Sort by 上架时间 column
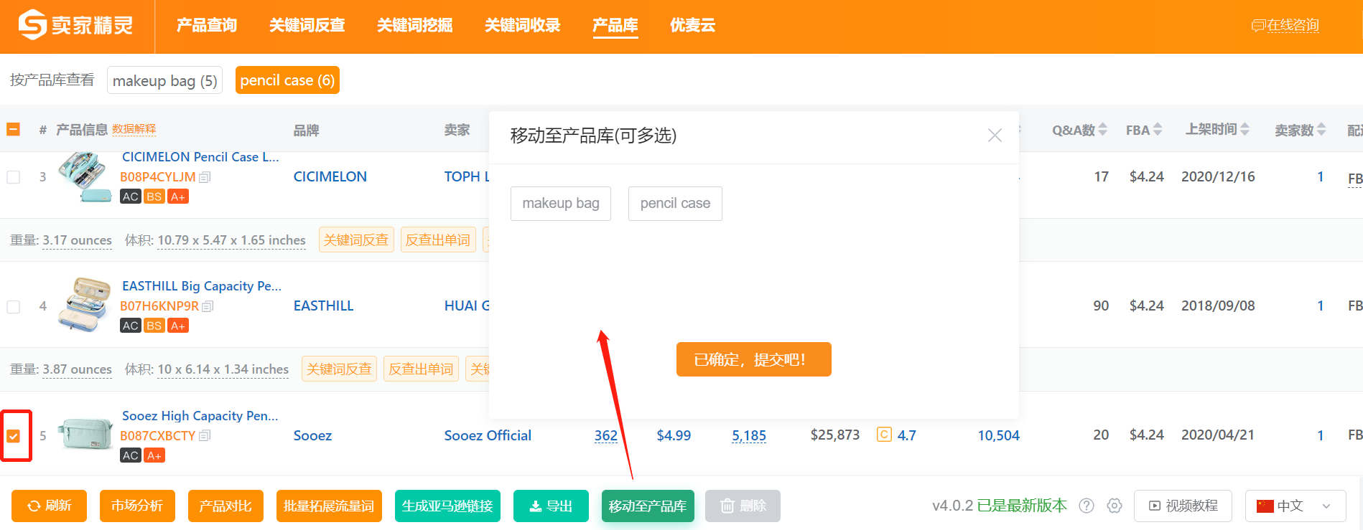 [x=1245, y=130]
